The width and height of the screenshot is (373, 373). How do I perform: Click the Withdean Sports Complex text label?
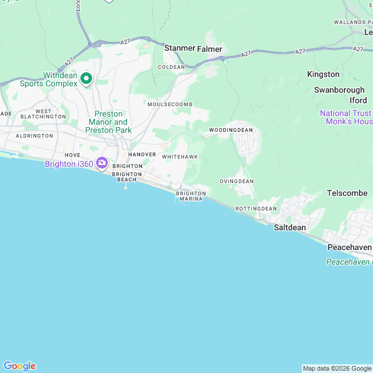pos(48,79)
